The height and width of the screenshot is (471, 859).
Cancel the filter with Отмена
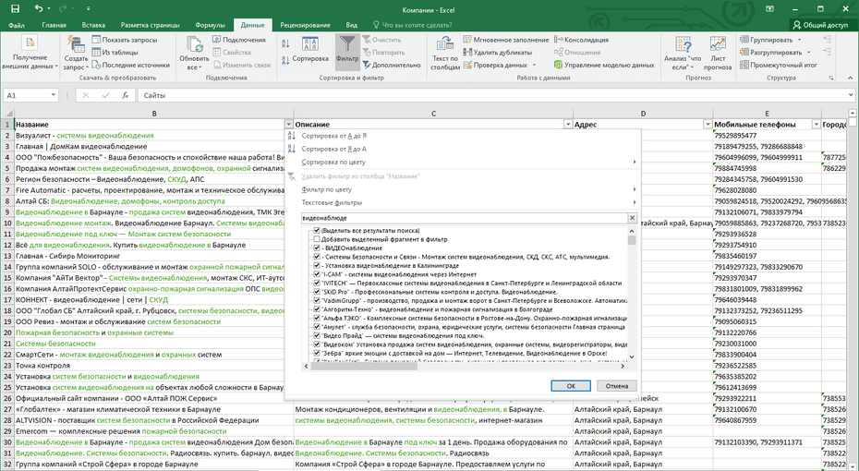pos(617,385)
